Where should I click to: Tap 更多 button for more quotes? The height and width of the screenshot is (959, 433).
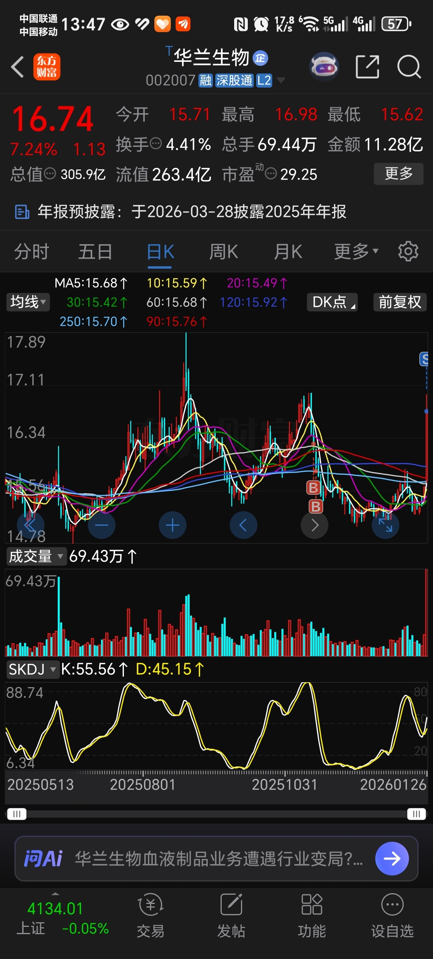pos(399,173)
